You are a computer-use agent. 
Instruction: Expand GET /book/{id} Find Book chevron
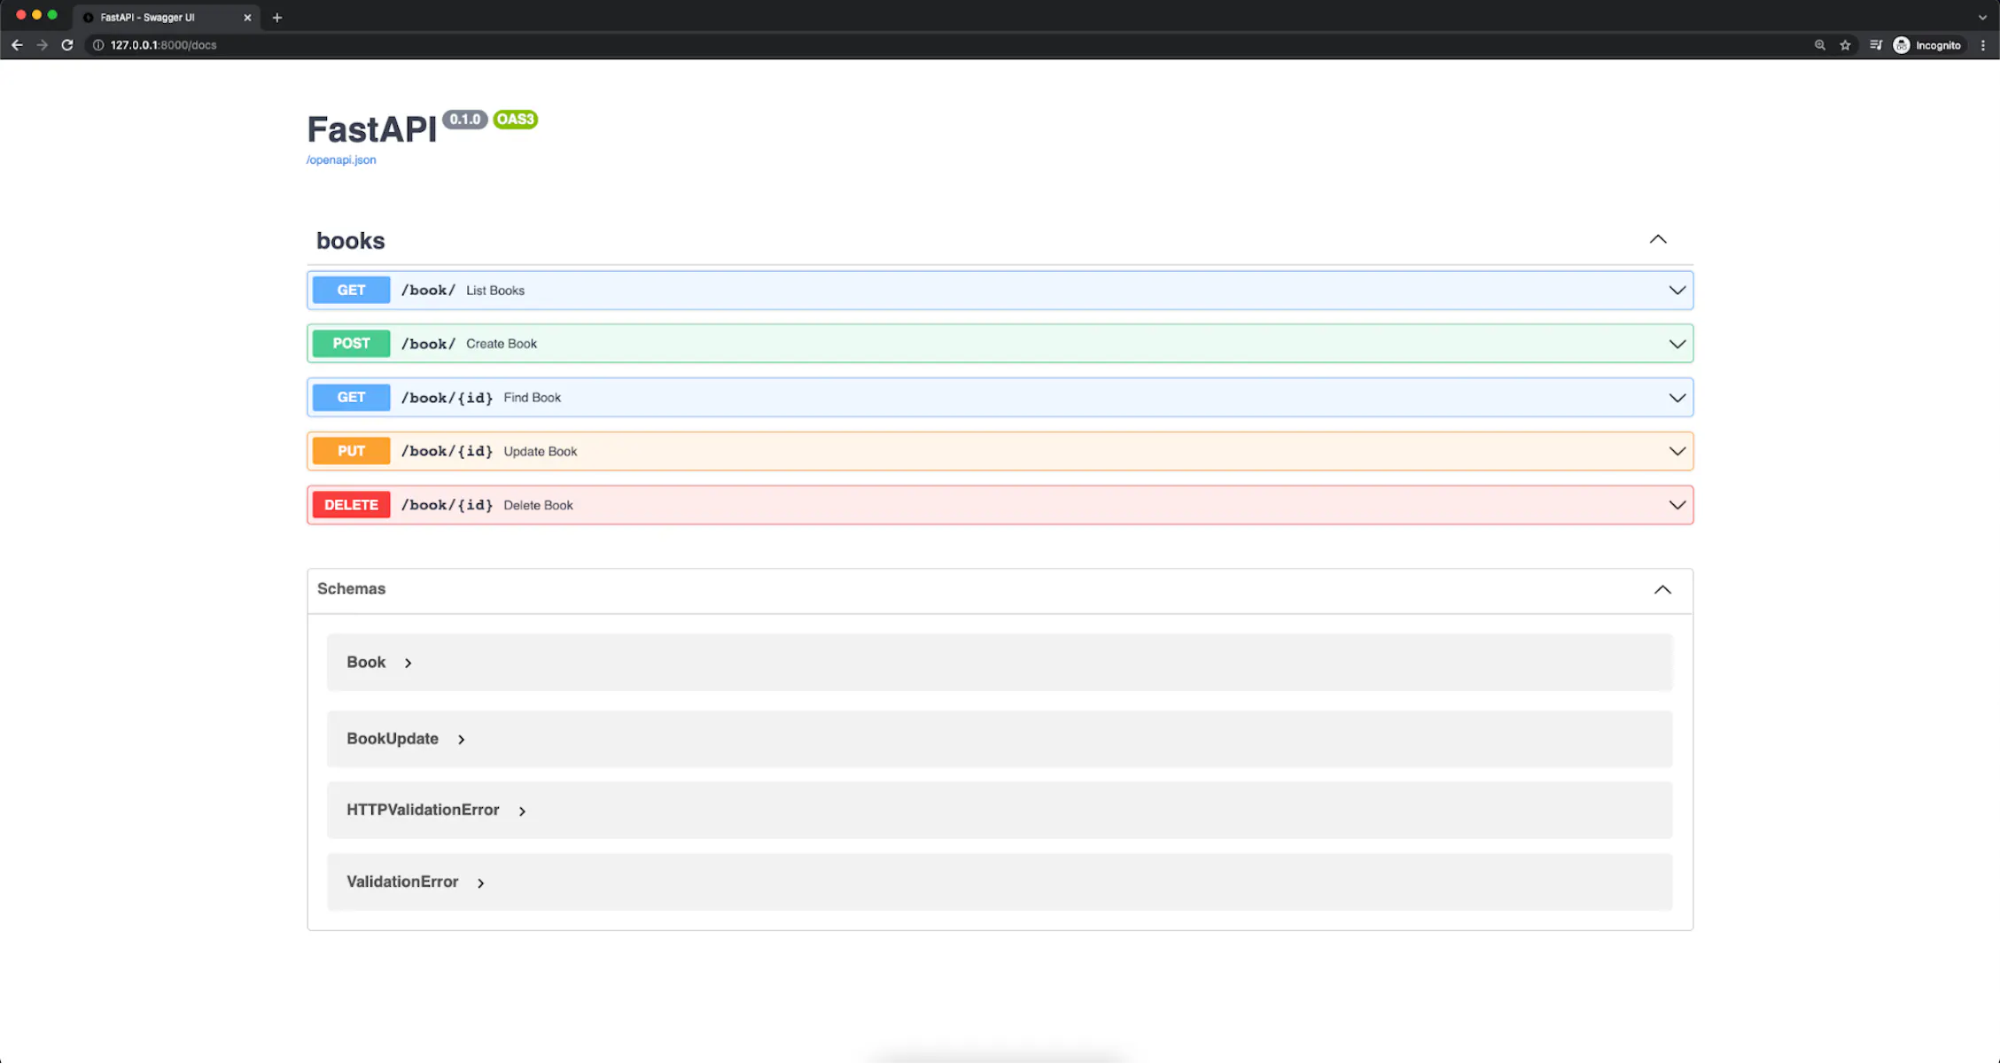pyautogui.click(x=1677, y=398)
